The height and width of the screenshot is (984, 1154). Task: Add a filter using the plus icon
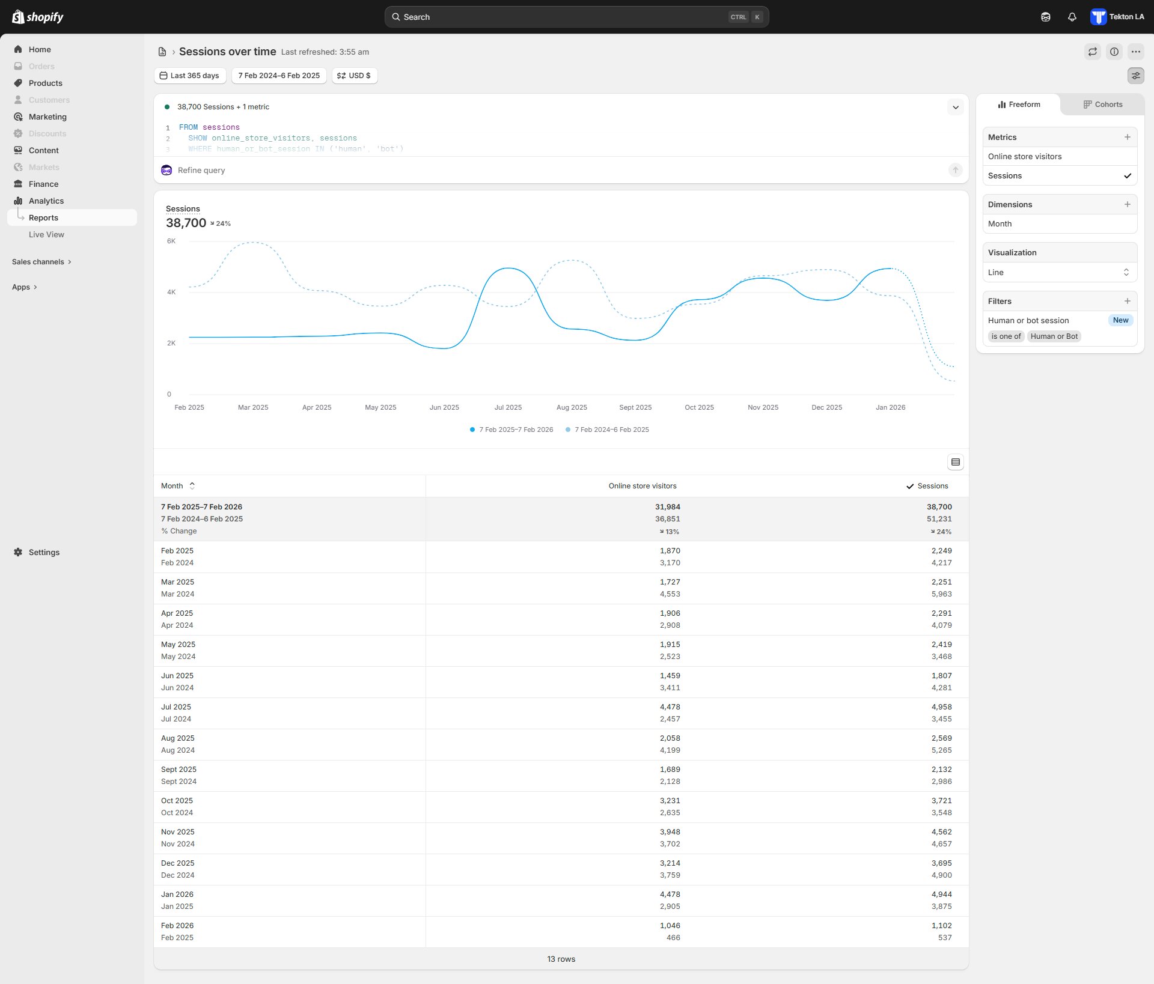(1127, 301)
